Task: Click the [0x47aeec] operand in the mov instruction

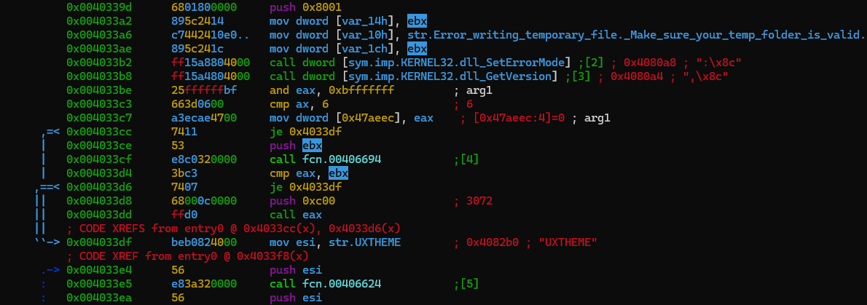Action: pos(369,118)
